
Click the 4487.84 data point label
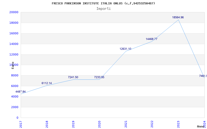20,92
